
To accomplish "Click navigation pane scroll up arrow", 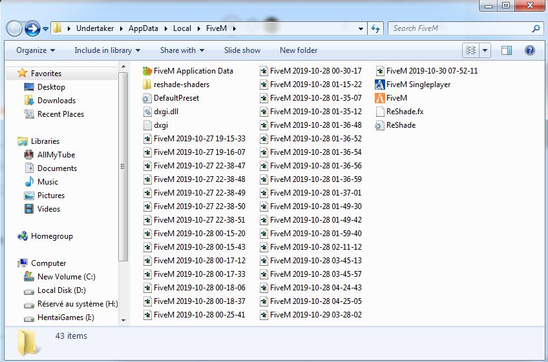I will [123, 66].
